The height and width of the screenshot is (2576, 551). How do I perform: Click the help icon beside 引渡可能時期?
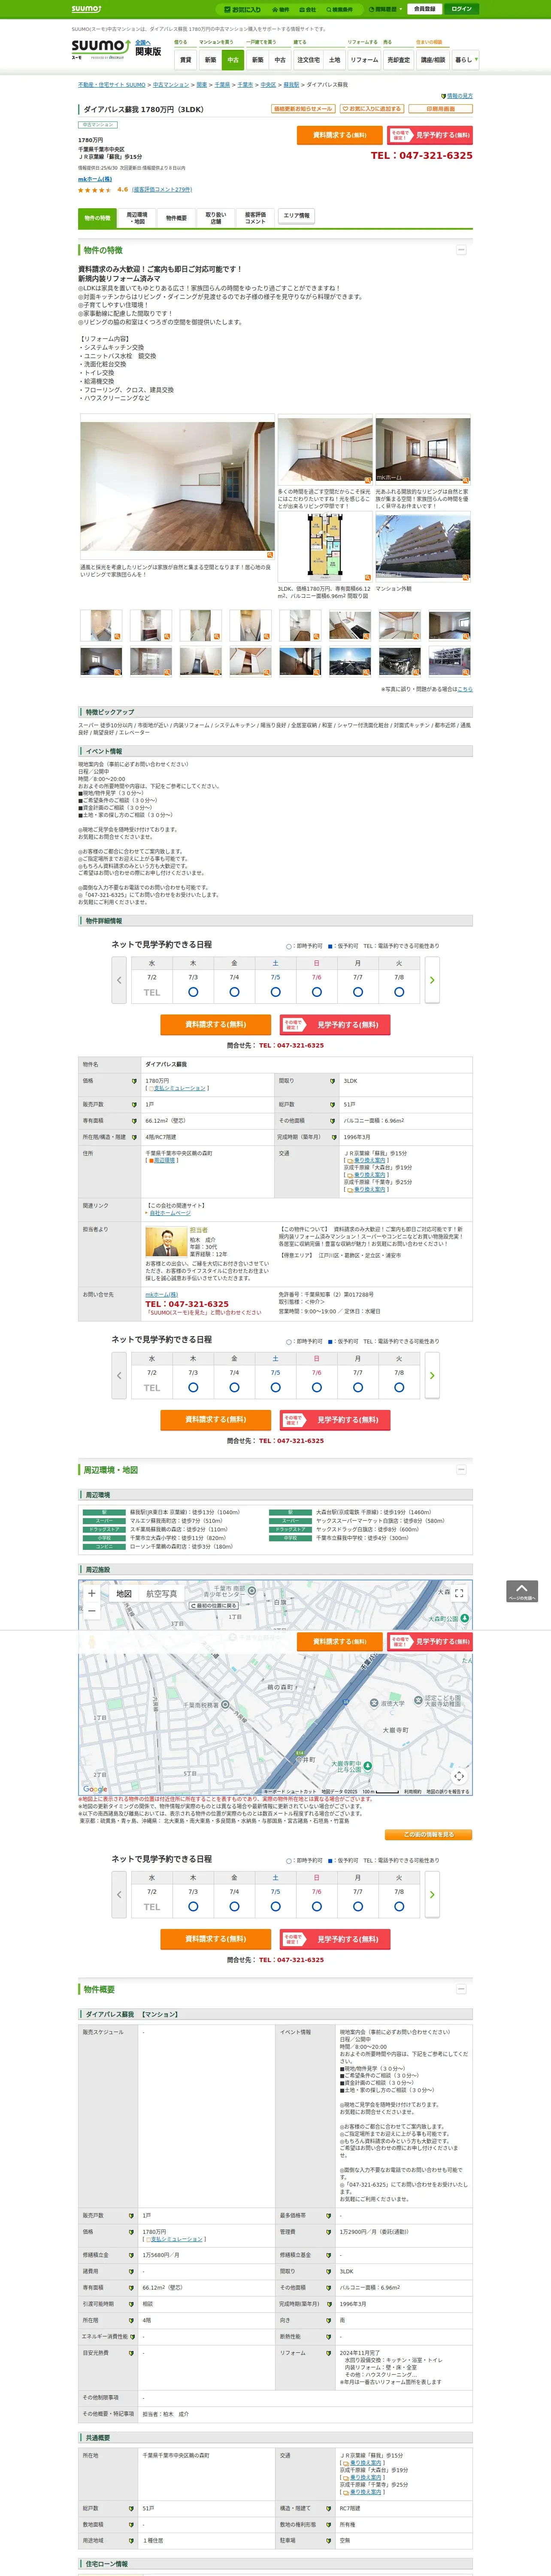pyautogui.click(x=131, y=2304)
